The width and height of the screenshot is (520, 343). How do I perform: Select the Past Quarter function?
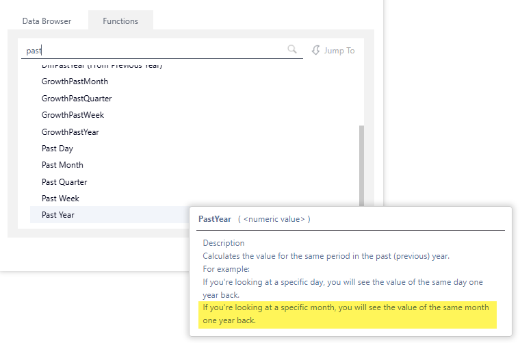coord(64,182)
